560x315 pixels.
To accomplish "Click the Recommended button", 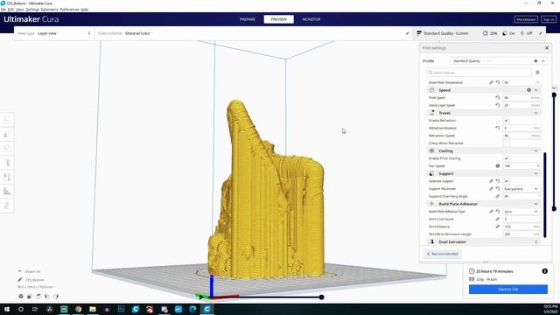I will point(443,254).
